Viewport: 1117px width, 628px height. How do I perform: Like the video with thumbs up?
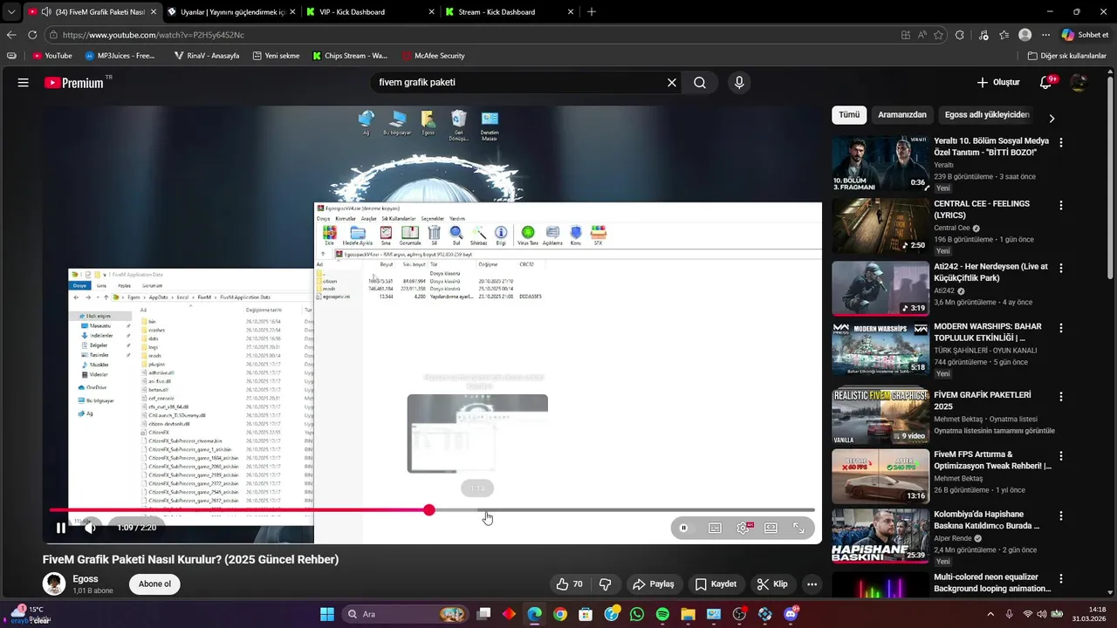[x=570, y=584]
